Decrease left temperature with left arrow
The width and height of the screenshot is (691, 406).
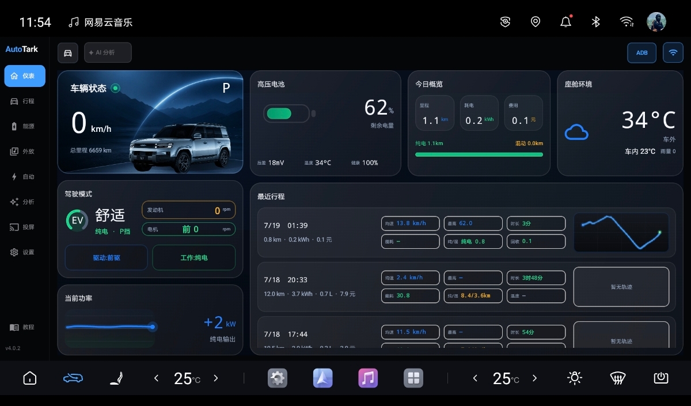pos(156,378)
